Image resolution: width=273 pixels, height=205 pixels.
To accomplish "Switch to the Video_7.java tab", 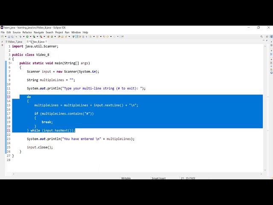I will click(x=14, y=42).
